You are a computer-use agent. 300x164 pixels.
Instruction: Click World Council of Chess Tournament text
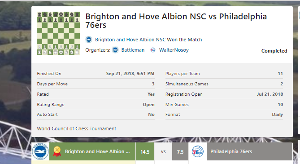(x=77, y=129)
